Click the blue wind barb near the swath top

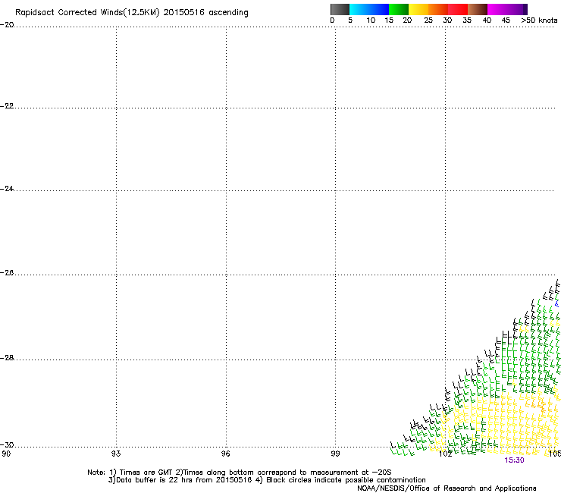(x=557, y=304)
